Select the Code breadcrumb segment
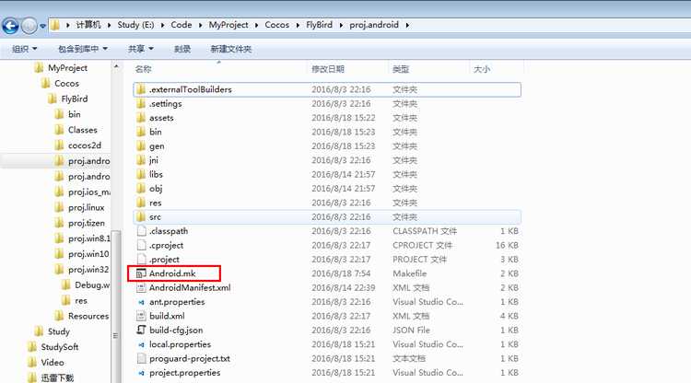The width and height of the screenshot is (691, 383). coord(182,25)
